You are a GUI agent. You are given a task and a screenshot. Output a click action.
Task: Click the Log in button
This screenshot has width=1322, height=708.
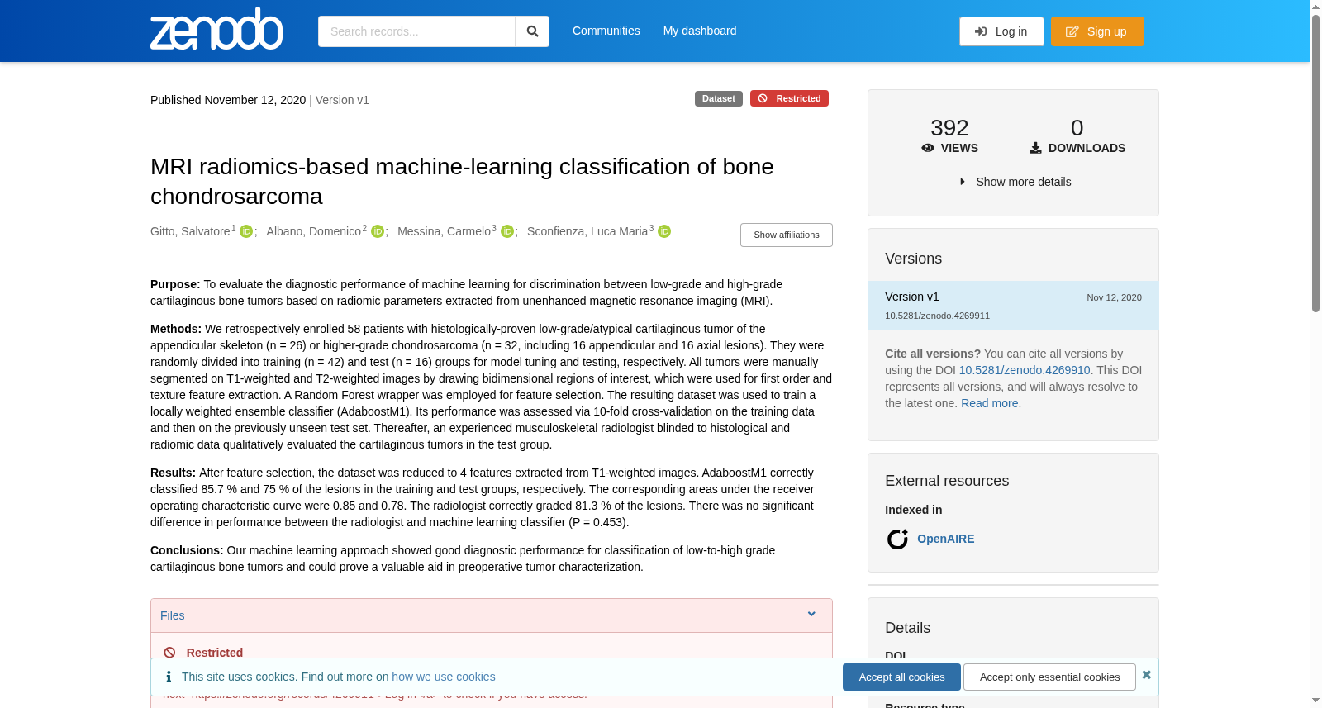[1001, 31]
